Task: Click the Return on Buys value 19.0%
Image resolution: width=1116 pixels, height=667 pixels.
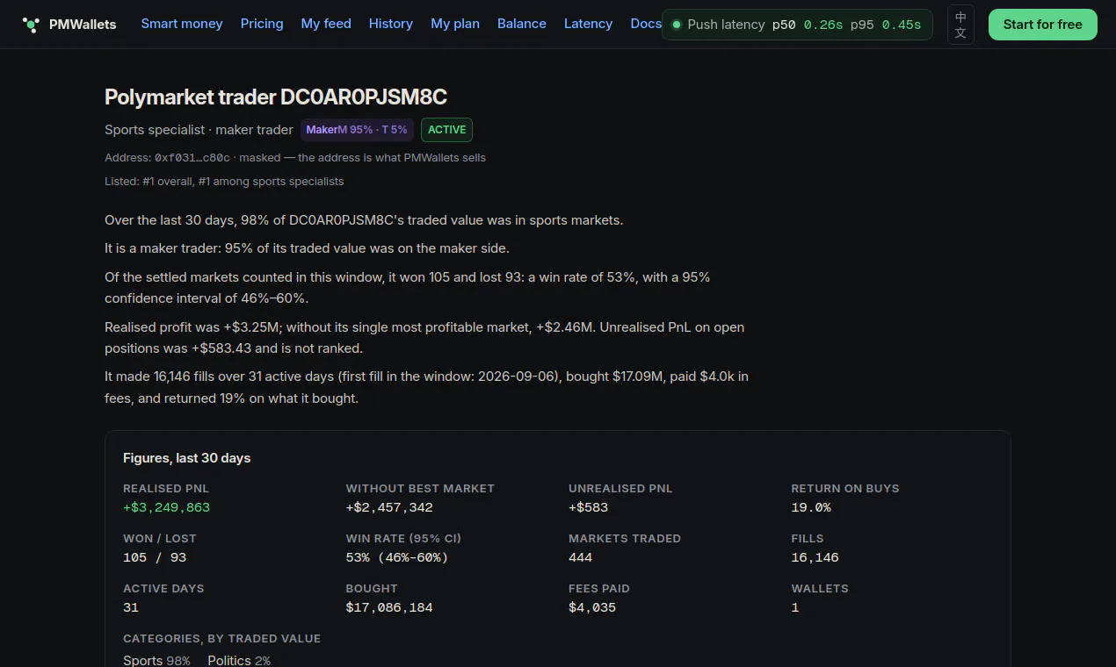Action: point(811,507)
